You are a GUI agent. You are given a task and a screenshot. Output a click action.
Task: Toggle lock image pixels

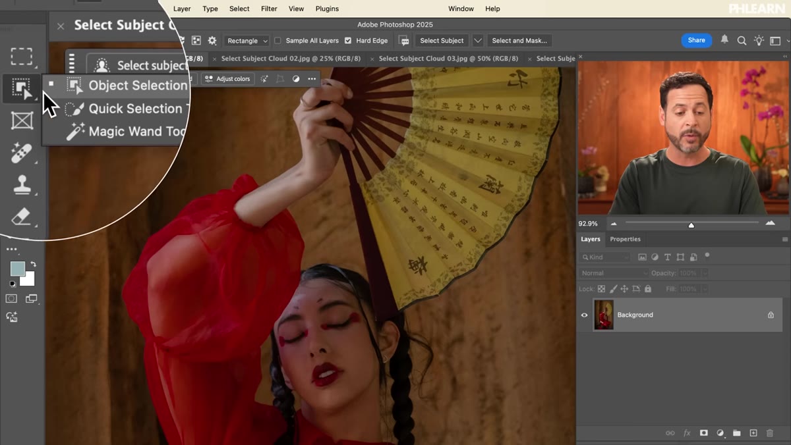point(613,289)
